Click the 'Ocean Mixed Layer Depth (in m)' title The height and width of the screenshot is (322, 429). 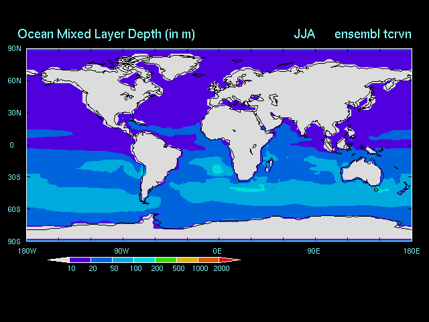[x=106, y=34]
